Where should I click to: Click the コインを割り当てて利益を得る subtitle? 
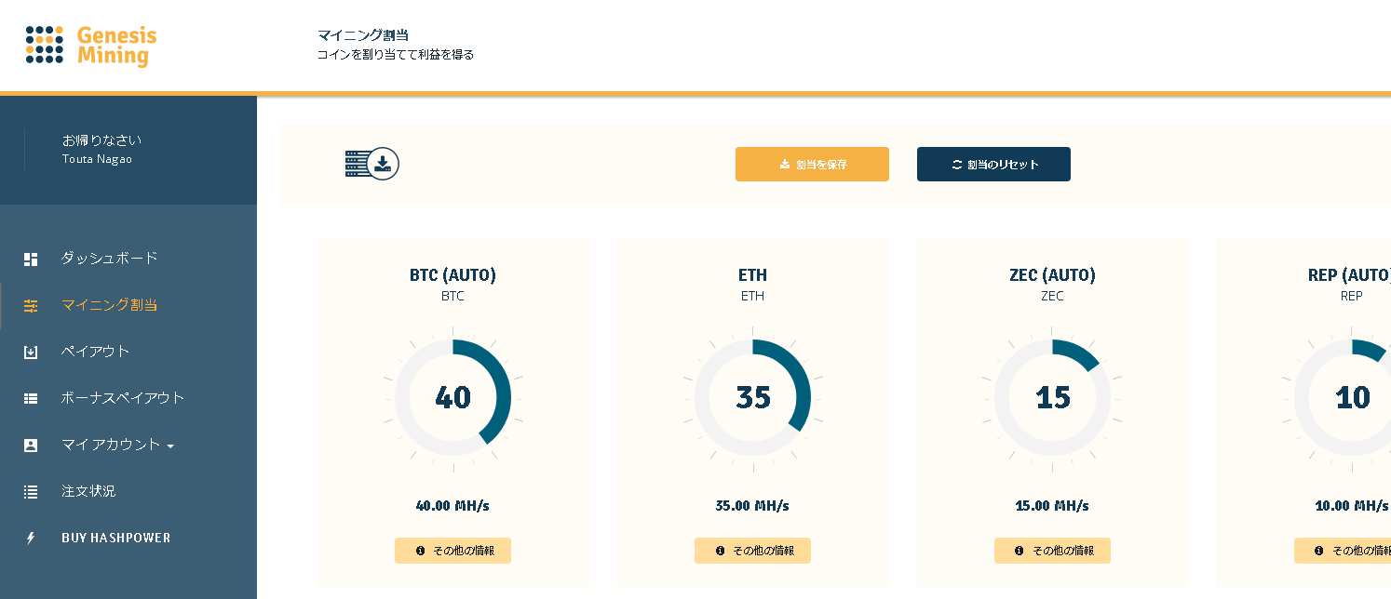tap(396, 55)
